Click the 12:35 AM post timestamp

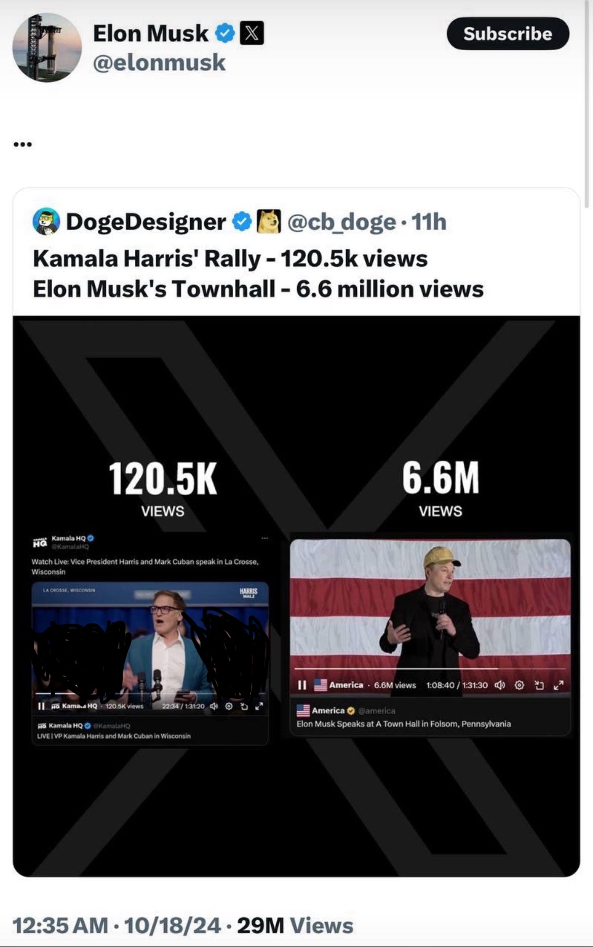[60, 925]
